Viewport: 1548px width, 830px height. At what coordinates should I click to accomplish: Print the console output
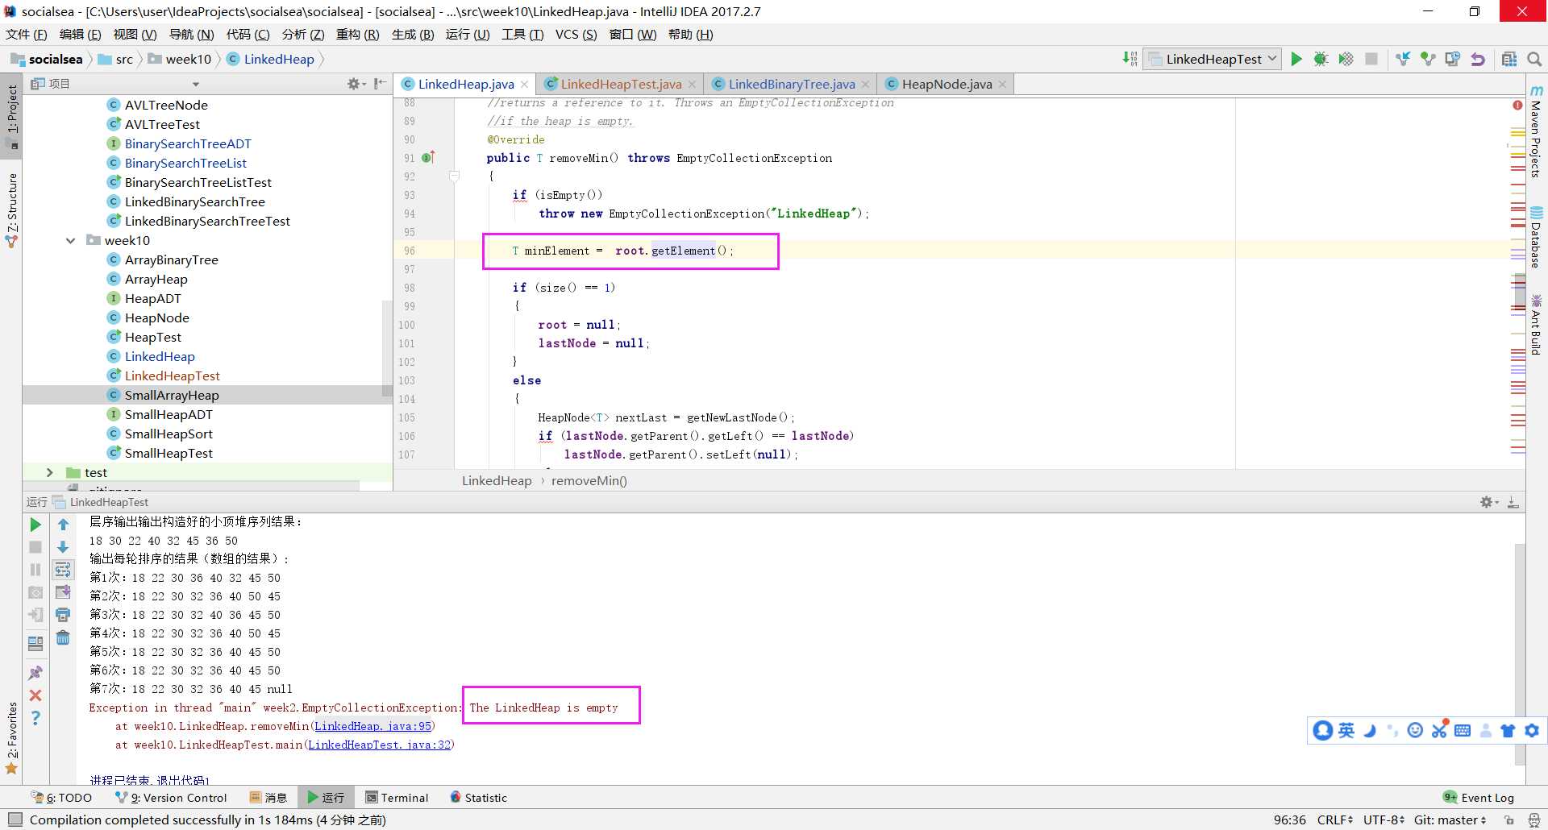click(x=63, y=615)
